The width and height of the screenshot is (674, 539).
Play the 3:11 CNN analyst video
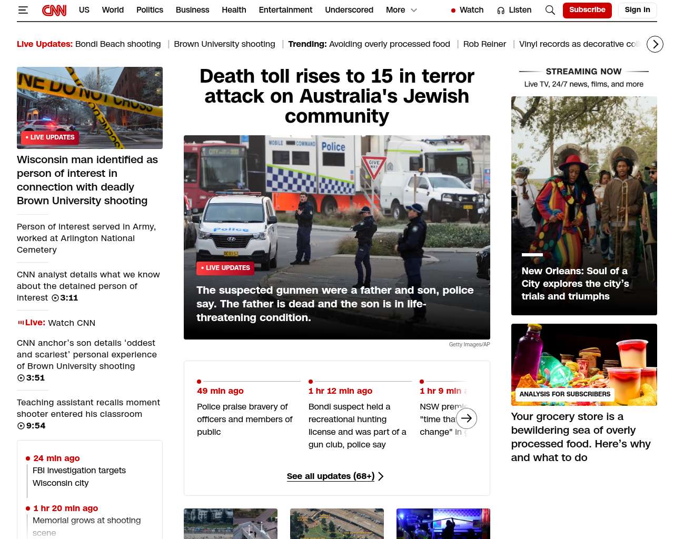coord(55,298)
